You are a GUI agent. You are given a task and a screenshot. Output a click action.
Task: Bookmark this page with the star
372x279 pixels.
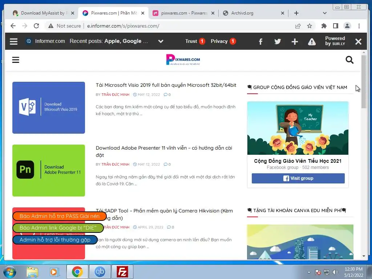click(310, 26)
